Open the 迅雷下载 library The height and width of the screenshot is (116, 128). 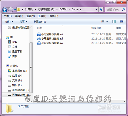tap(17, 51)
